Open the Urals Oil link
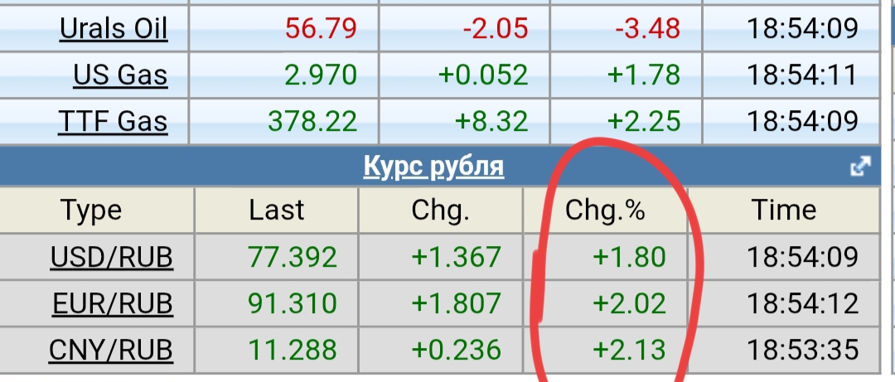The image size is (895, 382). coord(114,29)
